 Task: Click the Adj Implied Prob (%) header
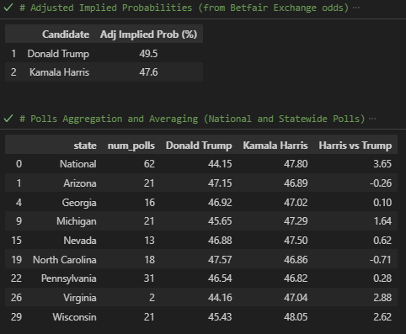coord(148,34)
